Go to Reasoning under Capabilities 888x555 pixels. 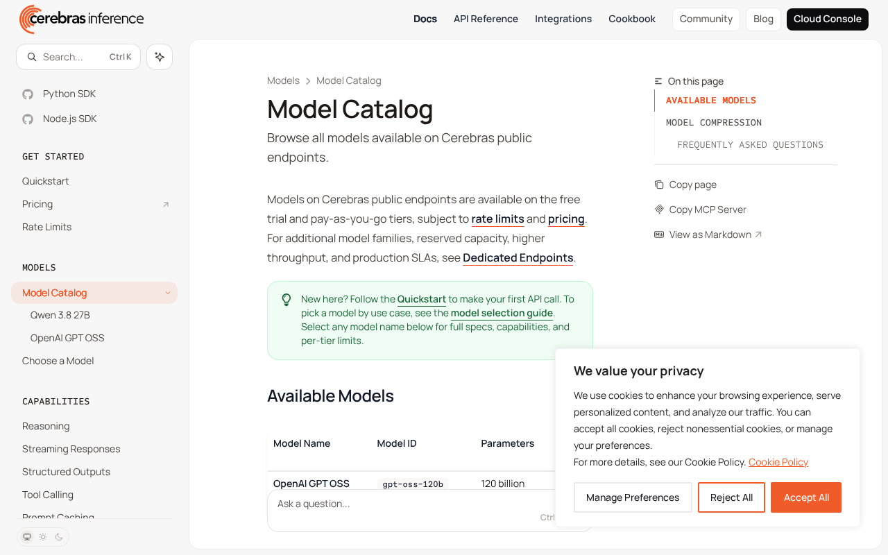coord(46,426)
